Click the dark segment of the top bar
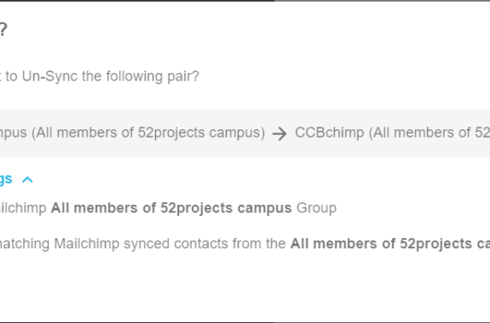490x323 pixels. click(137, 1)
